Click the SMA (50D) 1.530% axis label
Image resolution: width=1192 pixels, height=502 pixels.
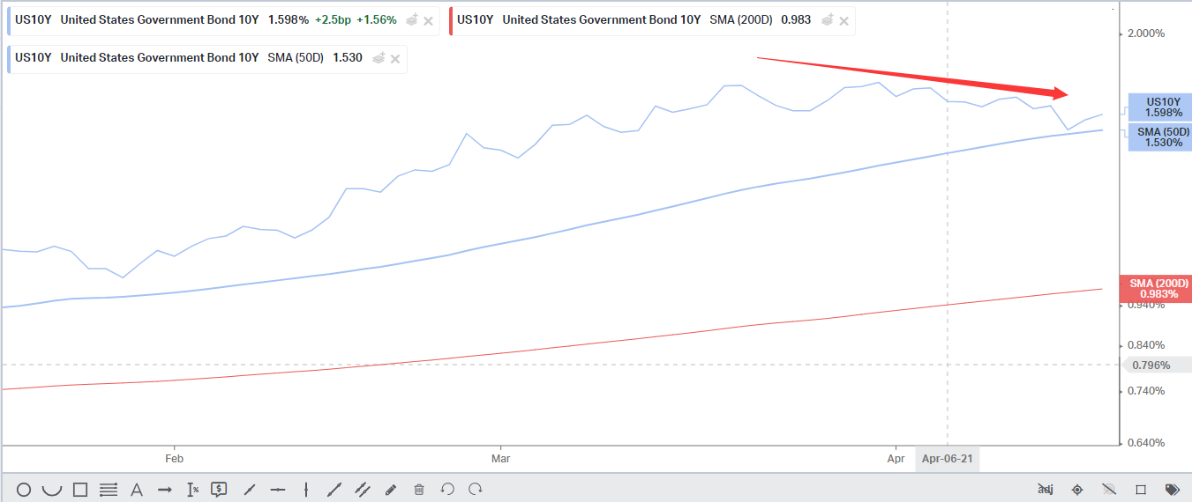click(x=1161, y=137)
